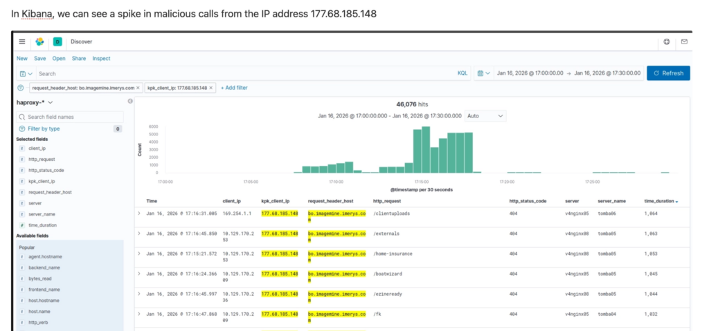Click Share in the top menu
This screenshot has width=709, height=331.
78,59
